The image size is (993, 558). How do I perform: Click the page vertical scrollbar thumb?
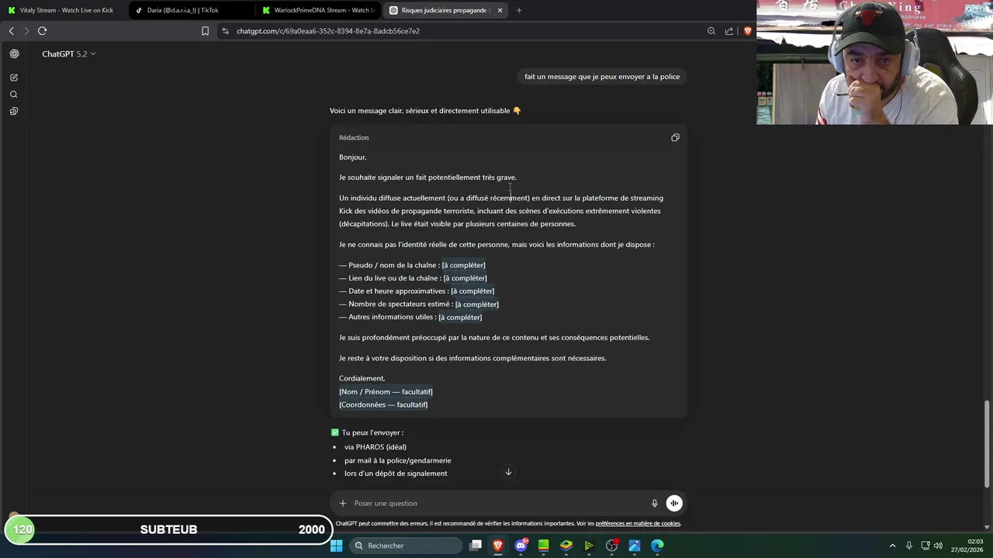(x=988, y=443)
